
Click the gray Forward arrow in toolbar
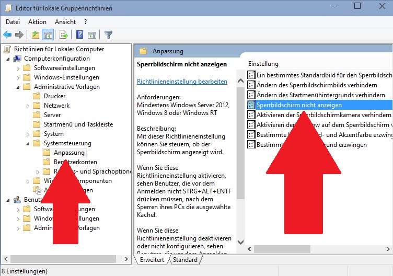19,35
